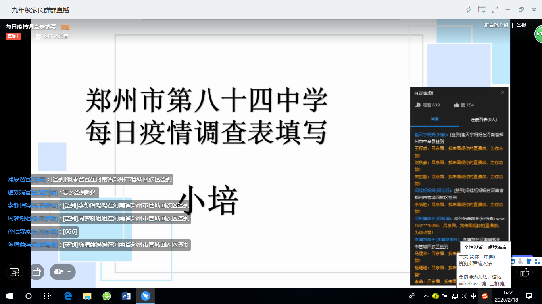The height and width of the screenshot is (304, 542).
Task: Click 何新博家长 message mentioning 孙怡森家长
Action: (460, 218)
